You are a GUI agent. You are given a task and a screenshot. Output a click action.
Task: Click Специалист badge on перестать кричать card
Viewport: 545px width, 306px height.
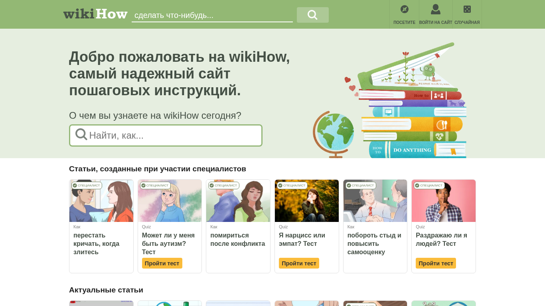[x=87, y=185]
